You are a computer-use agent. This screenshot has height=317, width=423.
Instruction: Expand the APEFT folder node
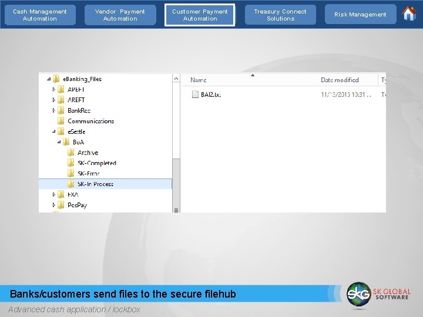pos(53,89)
